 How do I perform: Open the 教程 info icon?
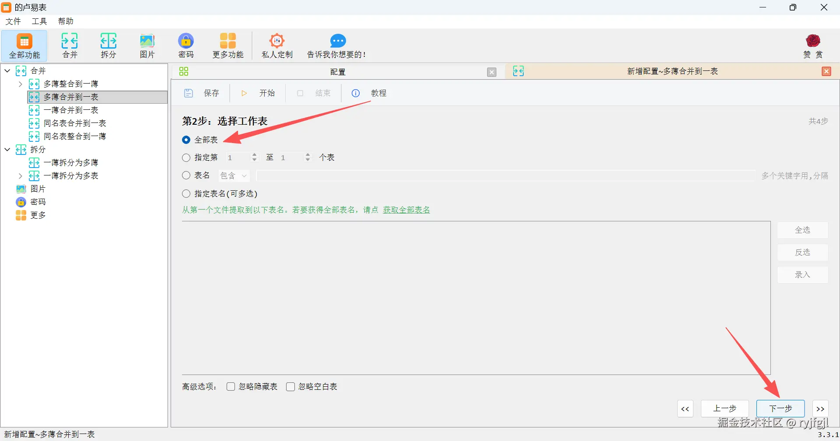click(356, 93)
